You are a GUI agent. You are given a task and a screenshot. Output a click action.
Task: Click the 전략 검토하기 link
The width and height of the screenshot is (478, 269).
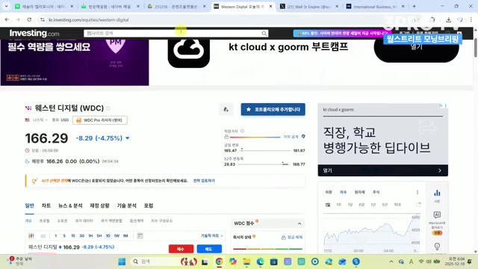pos(204,181)
